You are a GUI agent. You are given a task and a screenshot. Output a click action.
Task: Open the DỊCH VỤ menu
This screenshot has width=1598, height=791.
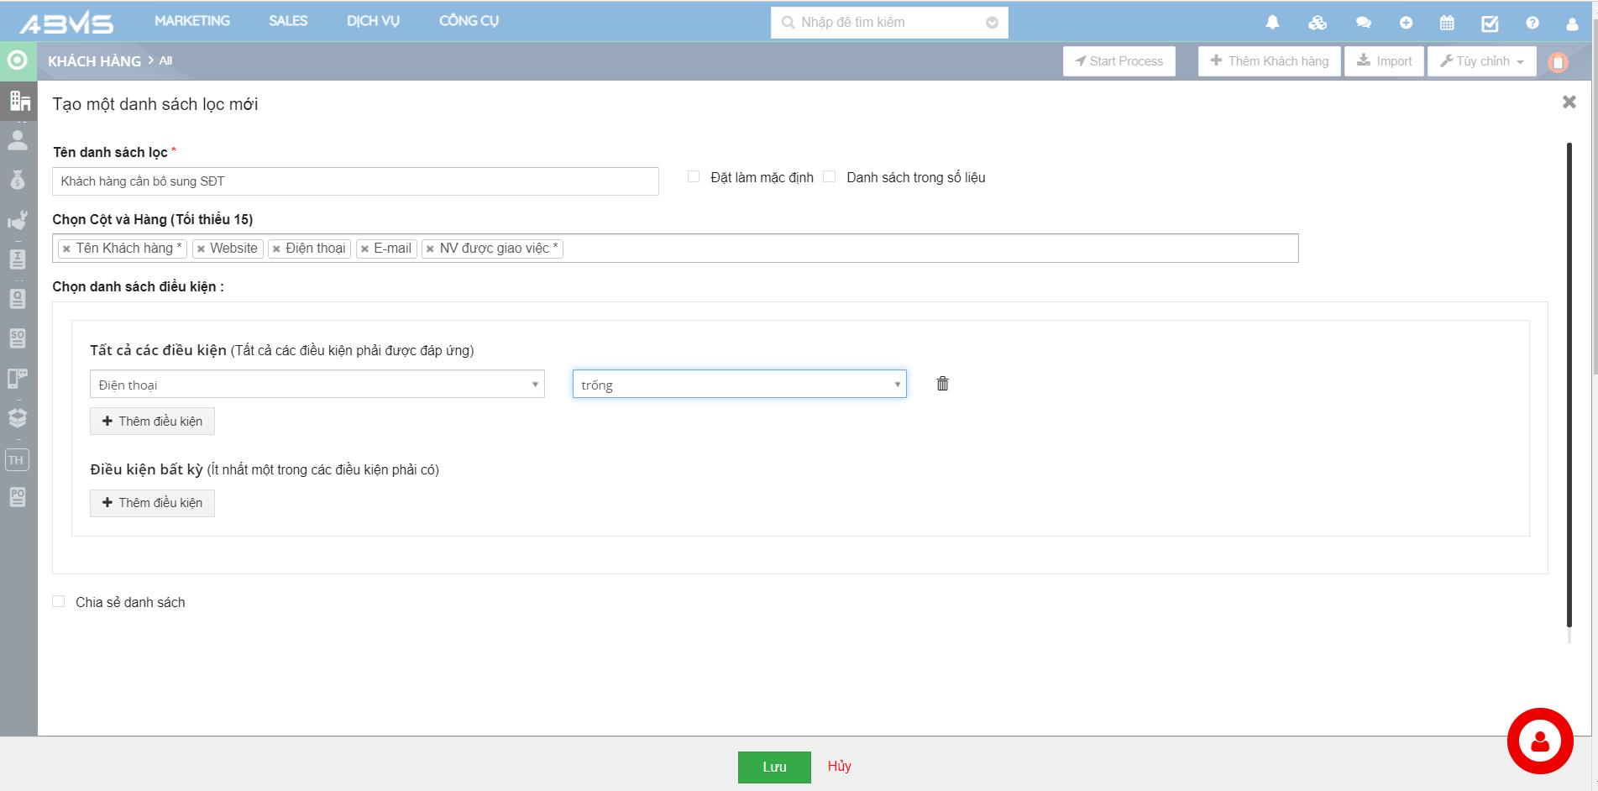coord(373,21)
